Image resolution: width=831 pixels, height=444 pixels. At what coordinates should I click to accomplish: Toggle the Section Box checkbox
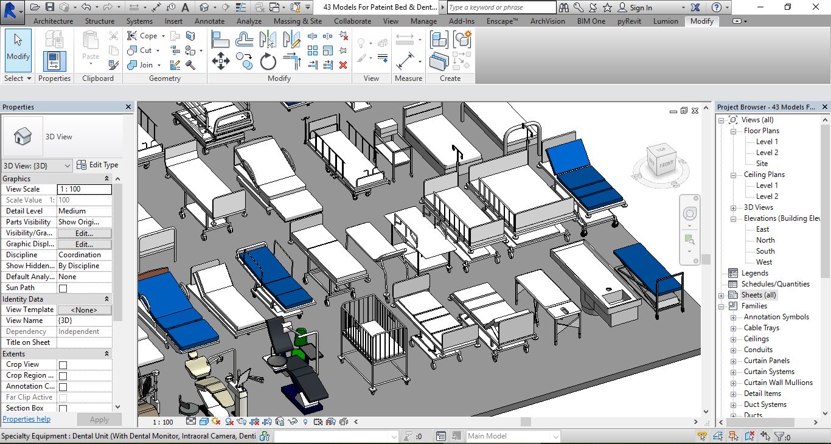[x=63, y=409]
